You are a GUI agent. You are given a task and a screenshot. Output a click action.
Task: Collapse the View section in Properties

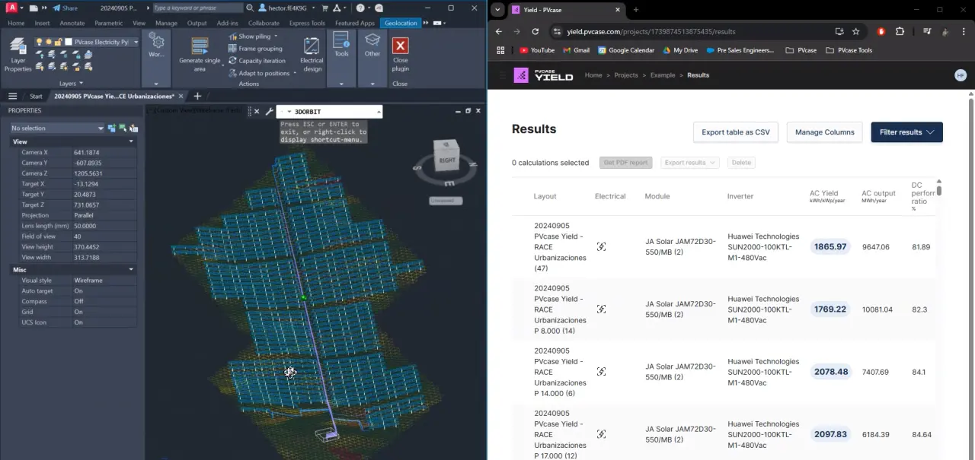coord(131,141)
